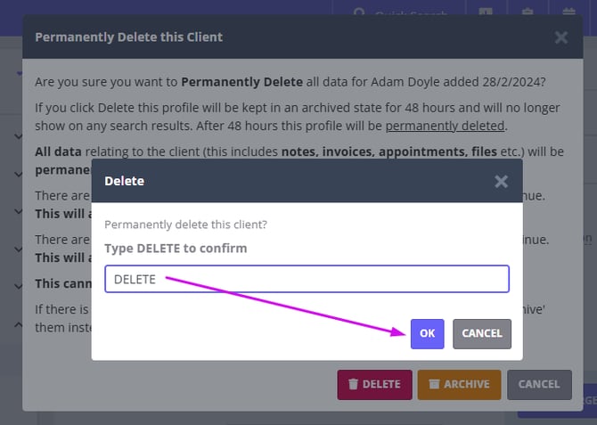Open the filled triangle dropdown at top-left

tap(19, 72)
